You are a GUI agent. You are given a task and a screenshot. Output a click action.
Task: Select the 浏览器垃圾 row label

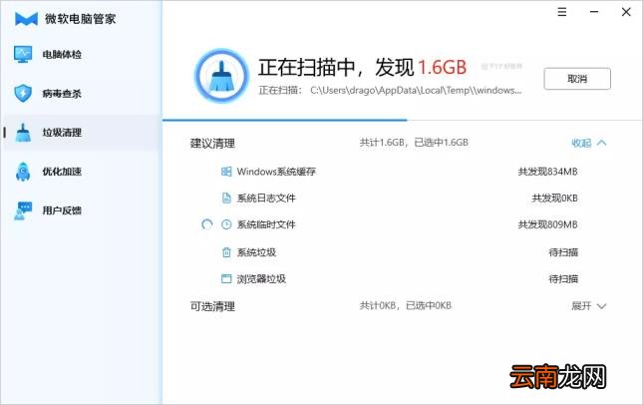coord(261,279)
